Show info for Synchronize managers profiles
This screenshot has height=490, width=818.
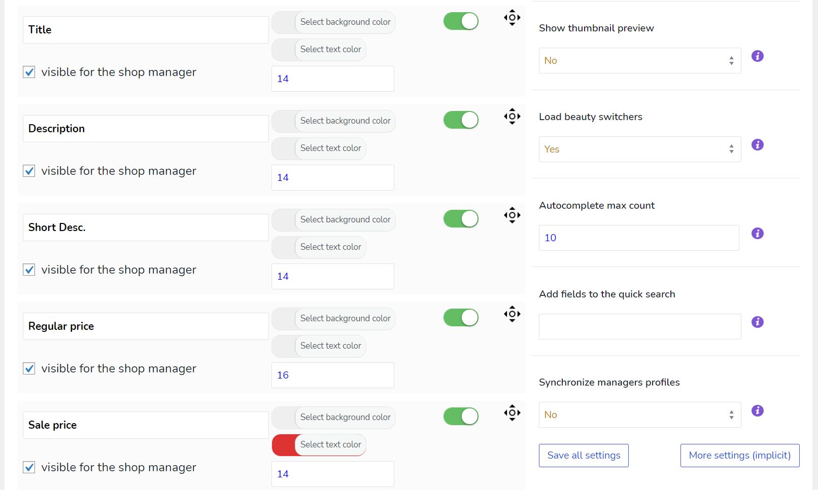point(757,411)
